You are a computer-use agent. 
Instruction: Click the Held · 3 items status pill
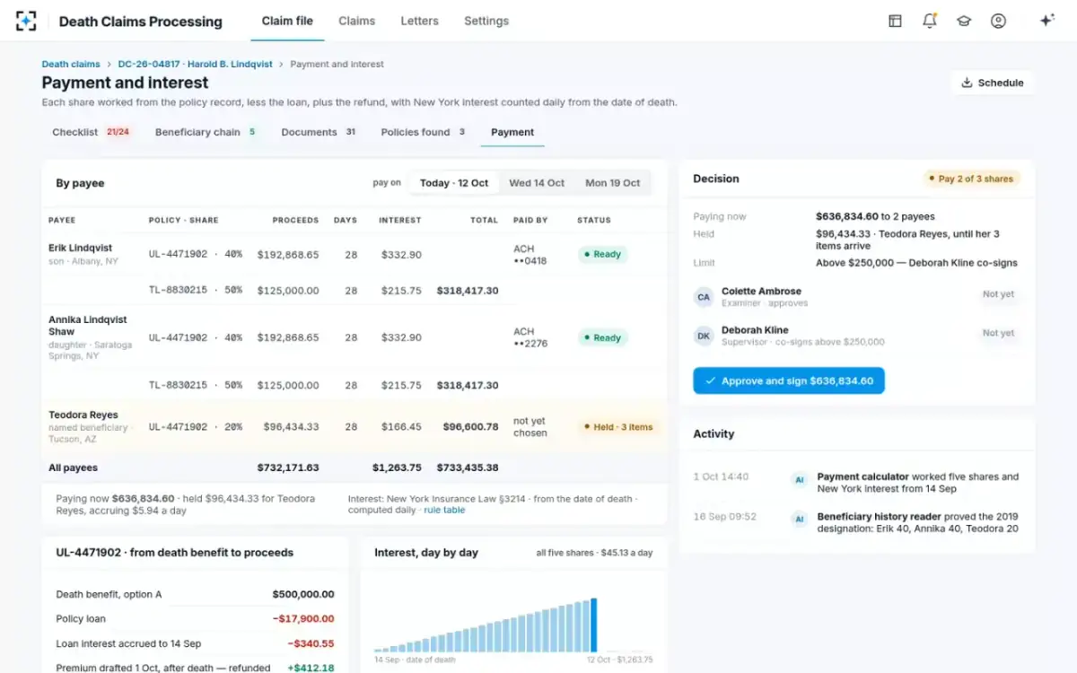[x=618, y=427]
